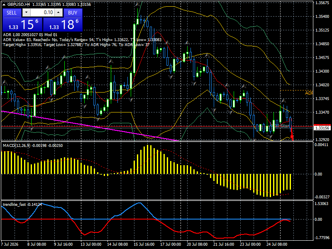
Task: Click the orange ADR label on right
Action: tap(309, 93)
